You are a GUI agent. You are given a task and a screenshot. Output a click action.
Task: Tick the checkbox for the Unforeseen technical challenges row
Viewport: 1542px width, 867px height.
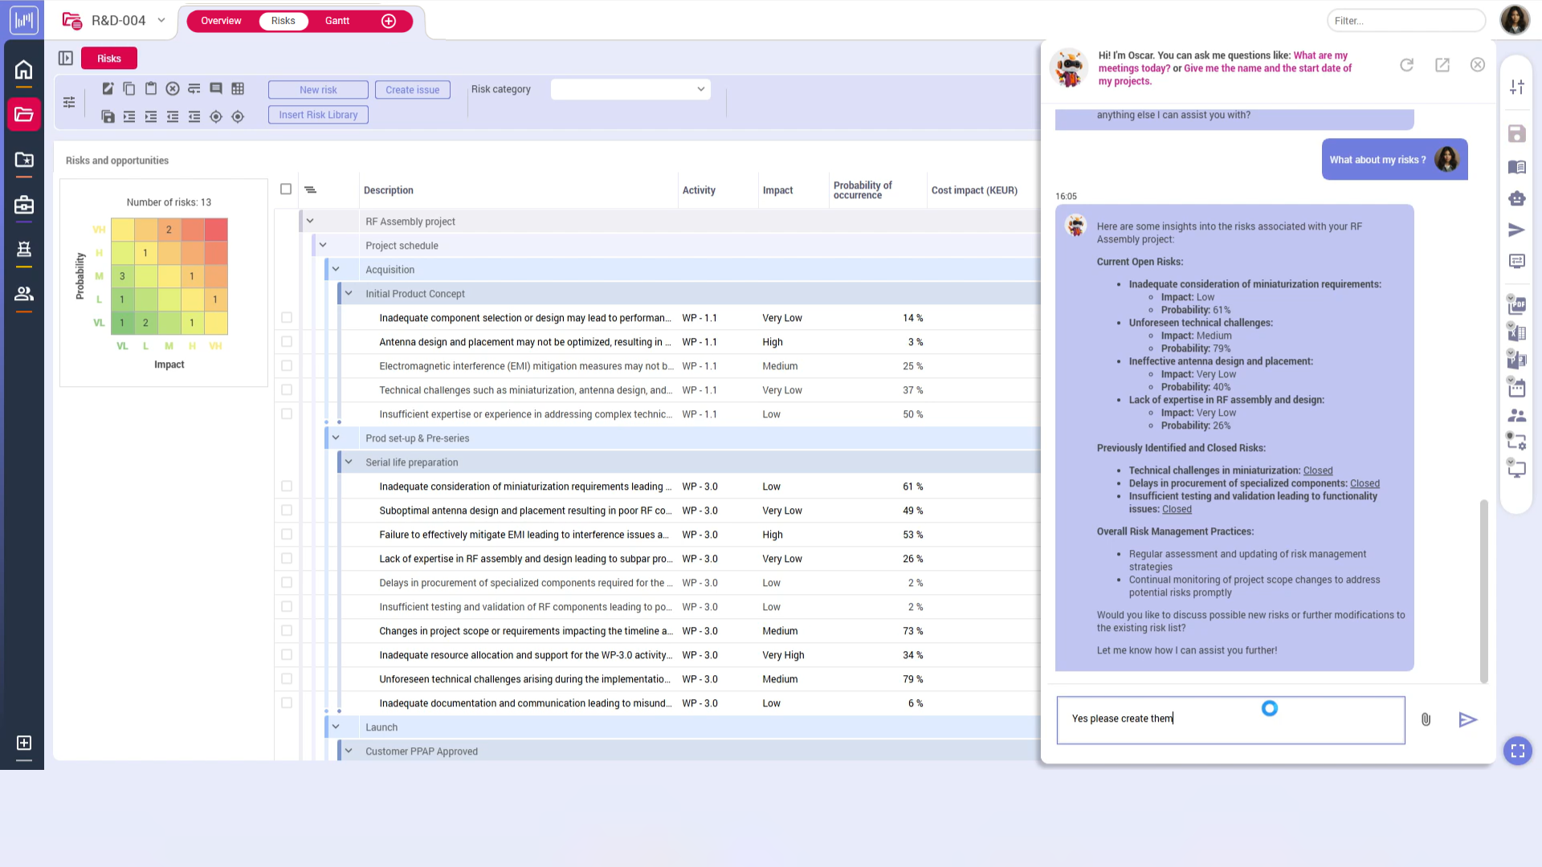tap(287, 679)
